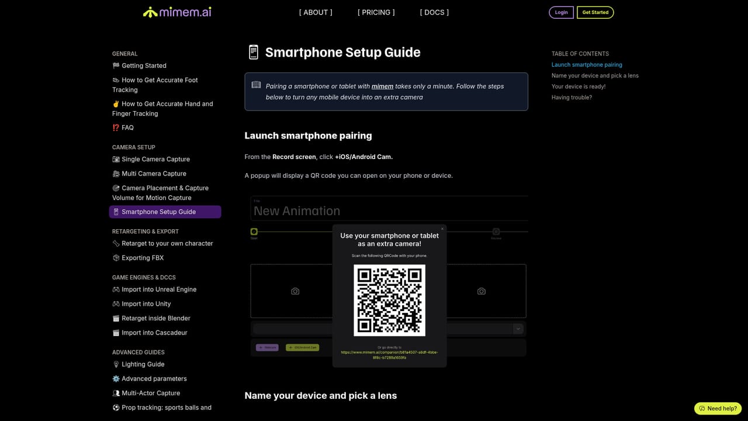Click the TABLE OF CONTENTS label
Screen dimensions: 748x421
(x=580, y=54)
